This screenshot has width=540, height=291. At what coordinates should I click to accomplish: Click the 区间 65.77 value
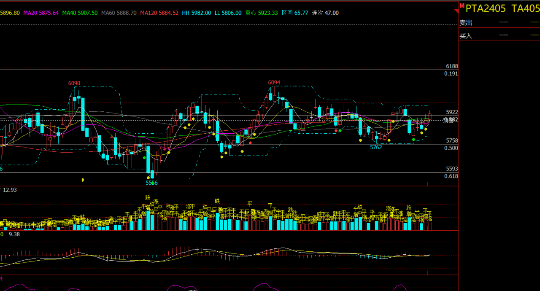point(295,13)
